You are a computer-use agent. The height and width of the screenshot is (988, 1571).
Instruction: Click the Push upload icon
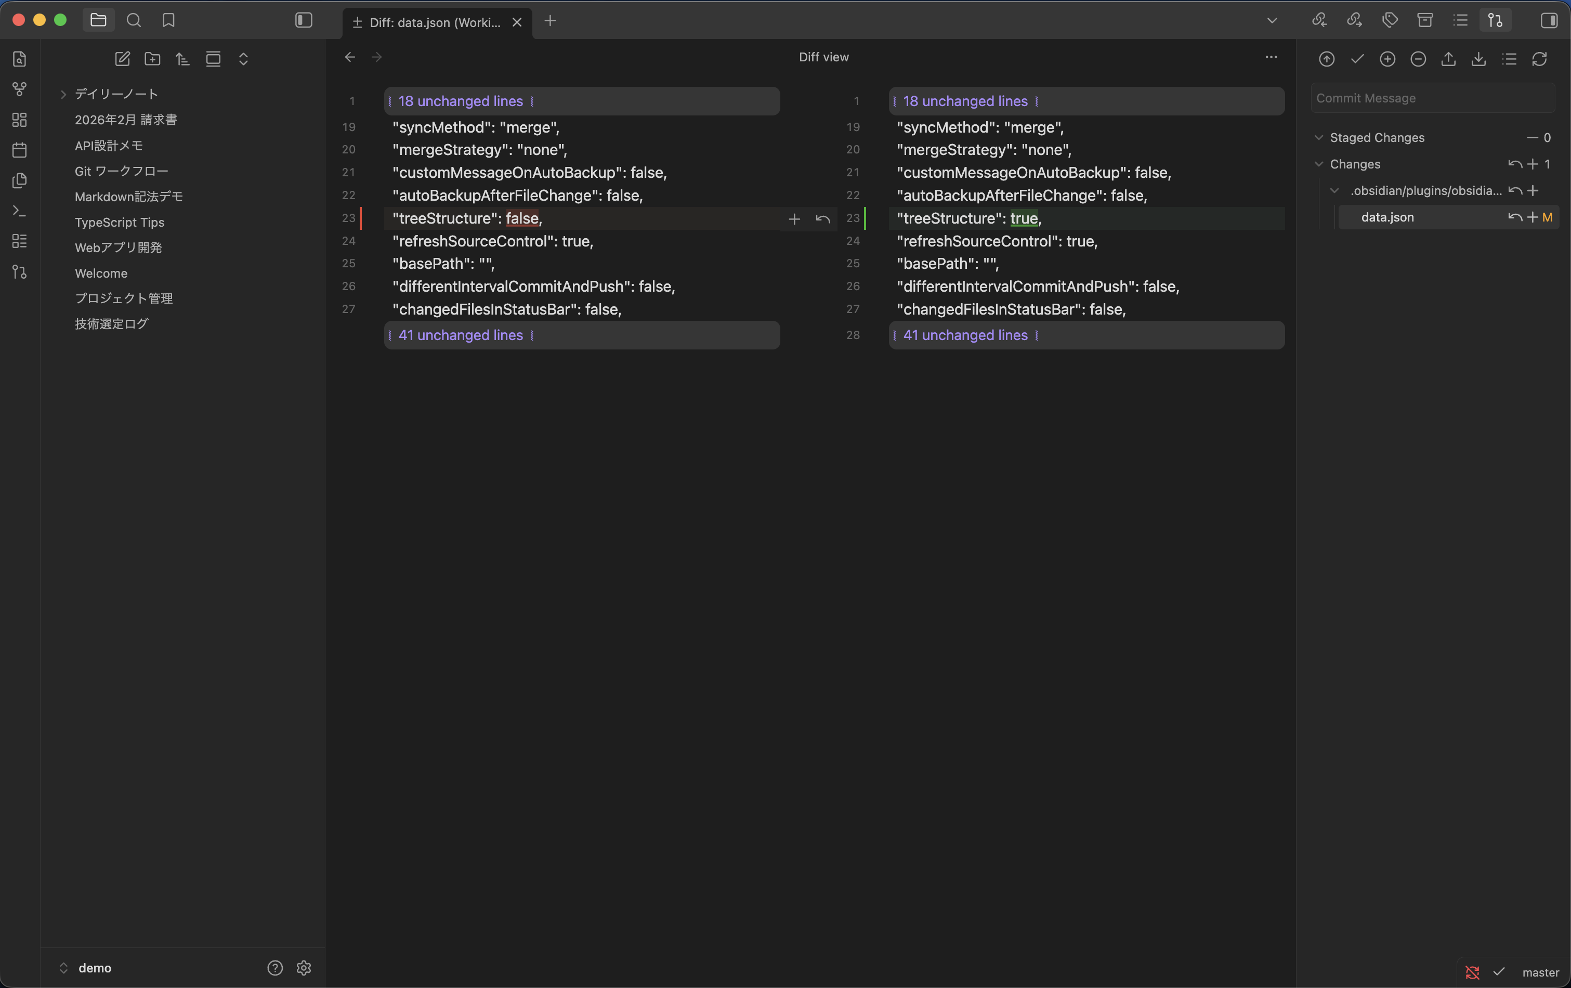tap(1448, 59)
